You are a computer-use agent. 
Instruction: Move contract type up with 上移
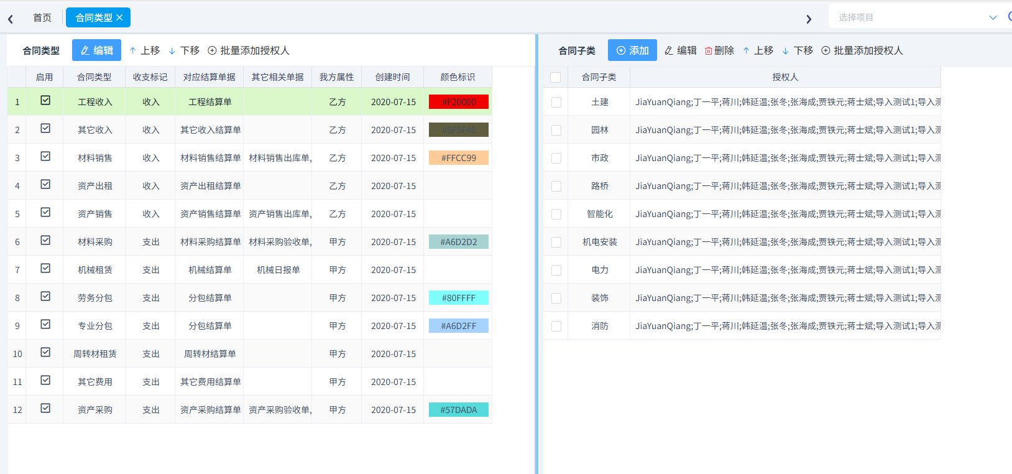pyautogui.click(x=144, y=50)
